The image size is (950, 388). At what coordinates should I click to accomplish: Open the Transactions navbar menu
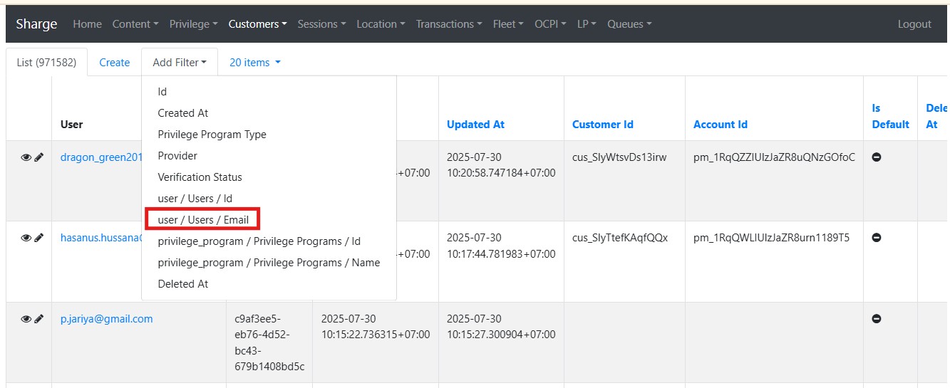point(448,24)
